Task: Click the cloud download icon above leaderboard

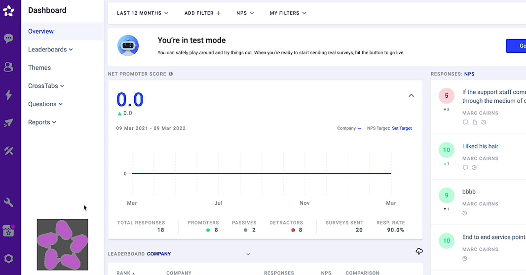Action: pyautogui.click(x=419, y=252)
